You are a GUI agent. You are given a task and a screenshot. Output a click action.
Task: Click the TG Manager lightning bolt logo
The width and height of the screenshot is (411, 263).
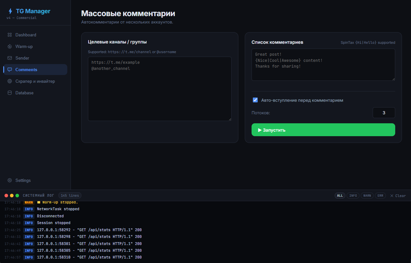click(10, 11)
